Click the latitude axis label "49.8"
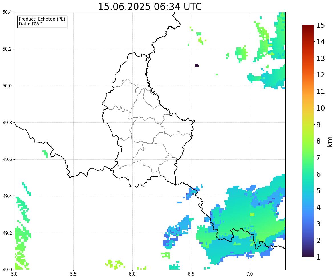 [7, 123]
